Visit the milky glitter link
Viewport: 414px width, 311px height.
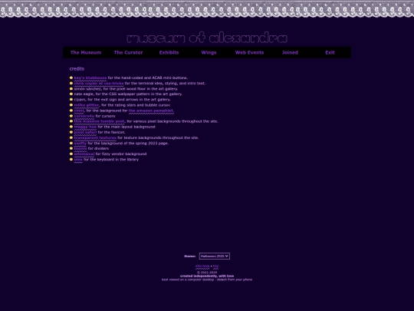pos(87,105)
